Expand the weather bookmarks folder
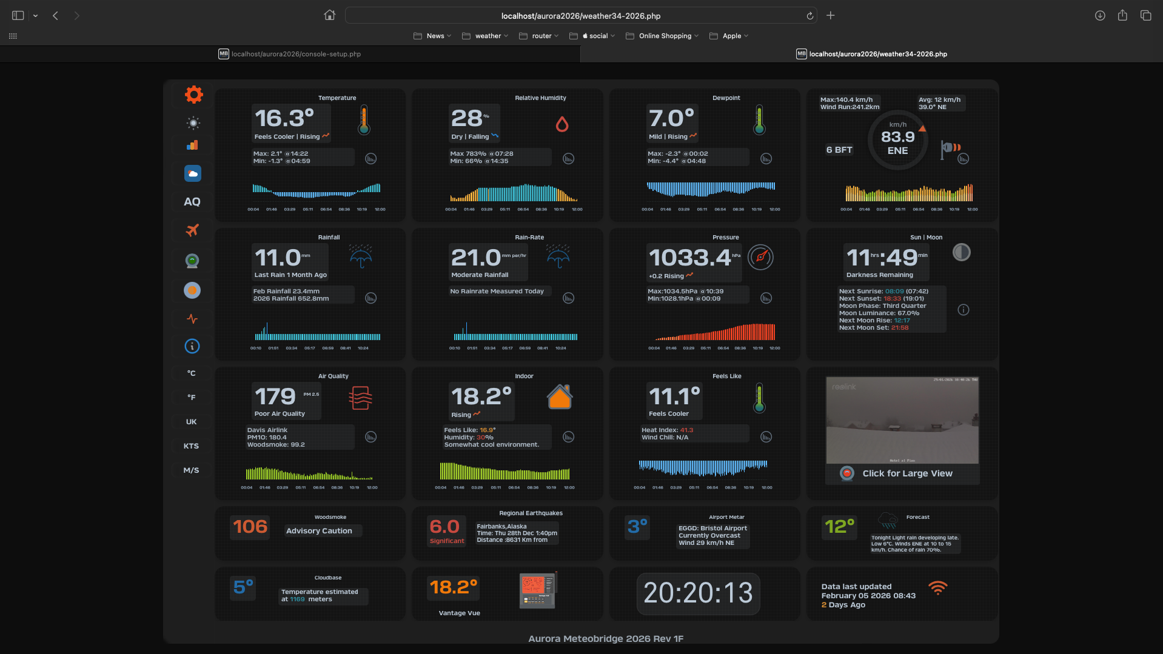 (485, 36)
